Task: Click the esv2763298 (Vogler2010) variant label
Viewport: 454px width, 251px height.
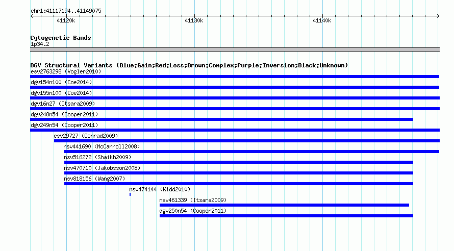Action: coord(66,71)
